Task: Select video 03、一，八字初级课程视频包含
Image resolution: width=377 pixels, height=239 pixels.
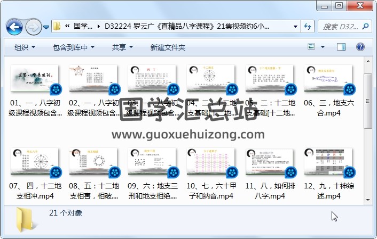Action: (x=152, y=90)
